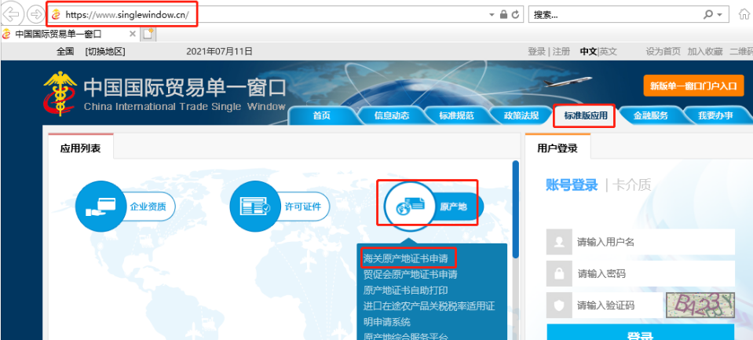Click the 原产地 label
Image resolution: width=753 pixels, height=340 pixels.
[x=453, y=207]
